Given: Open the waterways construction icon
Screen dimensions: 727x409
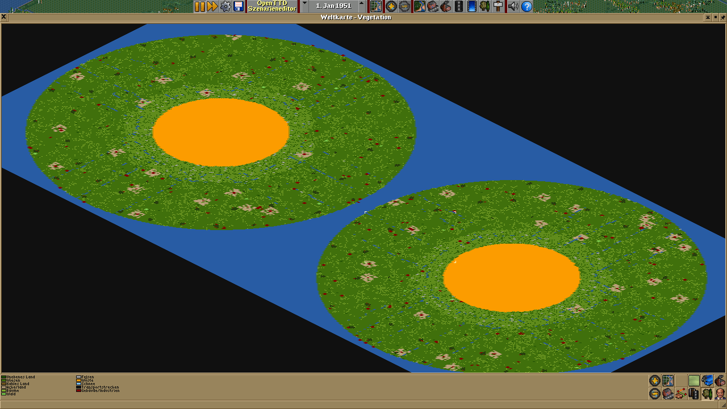Looking at the screenshot, I should [471, 6].
